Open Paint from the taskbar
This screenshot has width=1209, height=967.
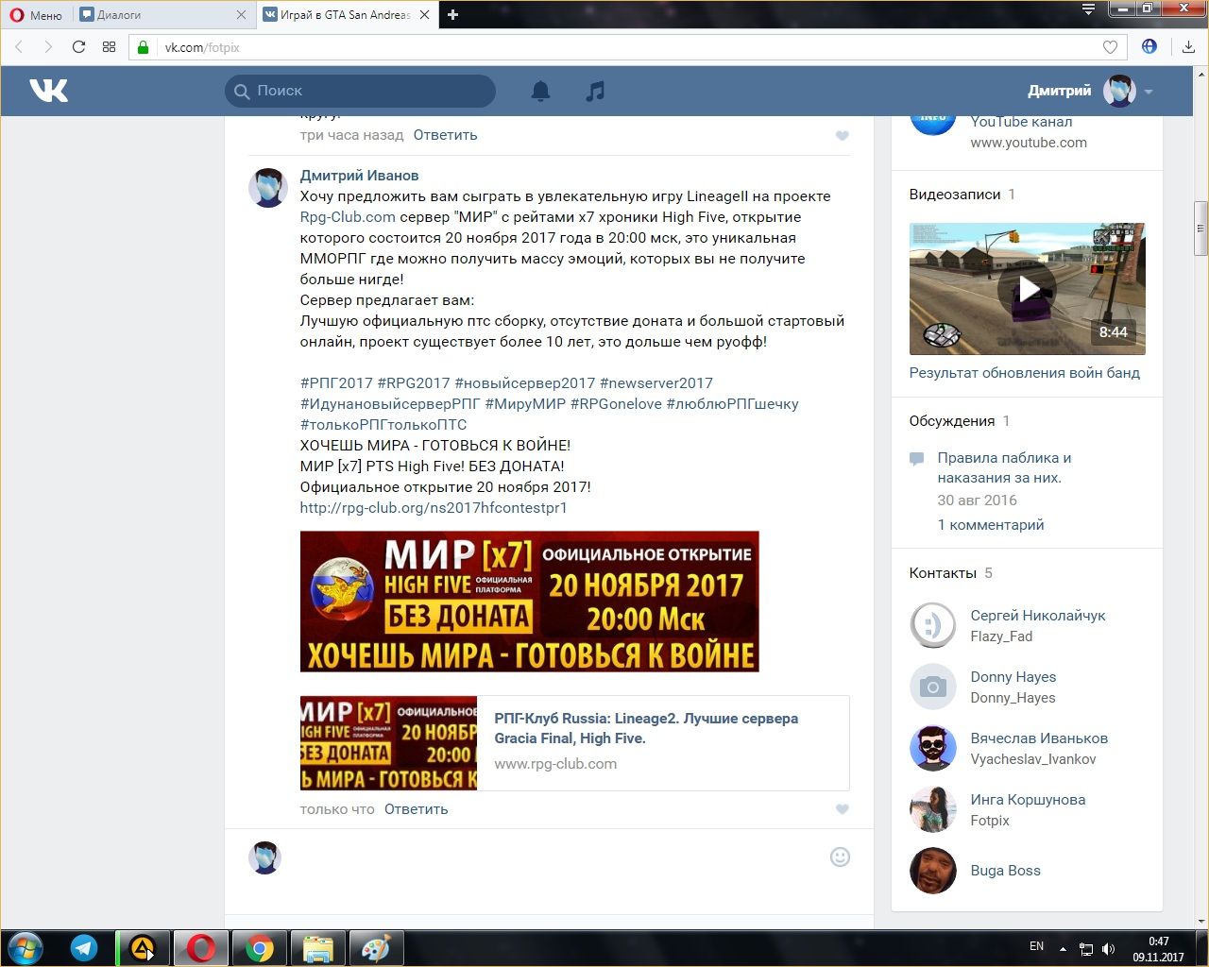(376, 947)
